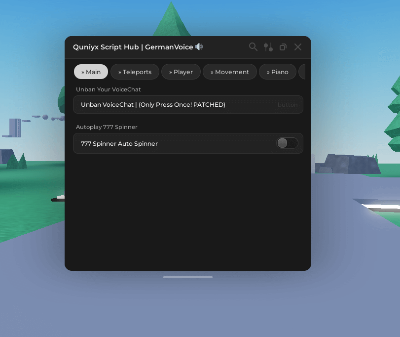Click the "Autoplay 777 Spinner" section label
Screen dimensions: 400x337
pyautogui.click(x=107, y=127)
